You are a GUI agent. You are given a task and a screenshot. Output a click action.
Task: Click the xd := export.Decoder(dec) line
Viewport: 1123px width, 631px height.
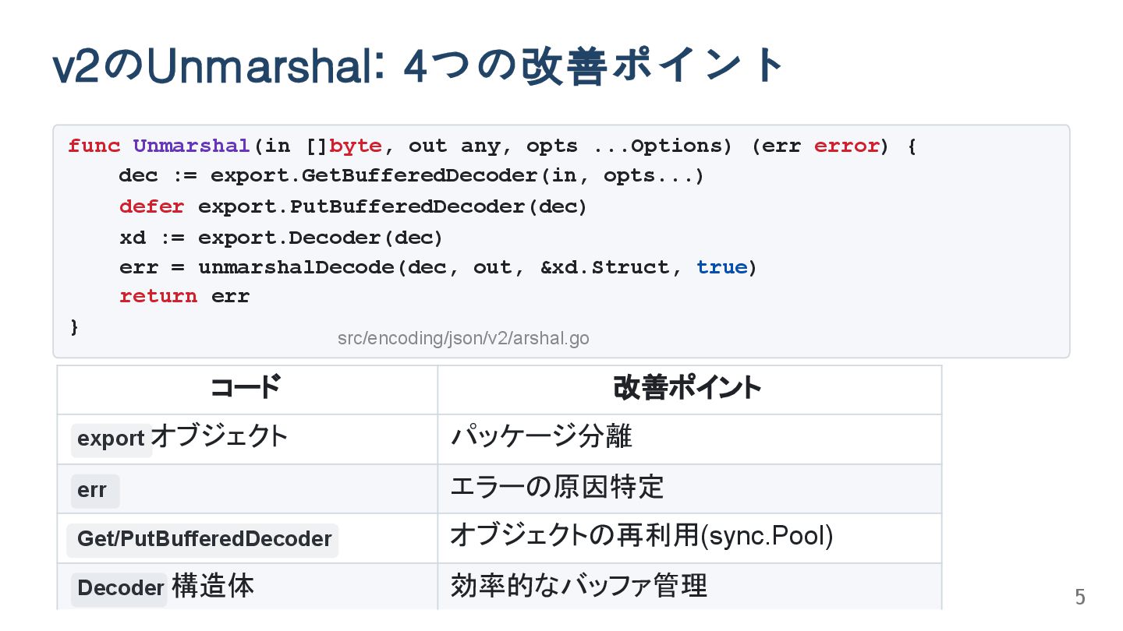[281, 237]
